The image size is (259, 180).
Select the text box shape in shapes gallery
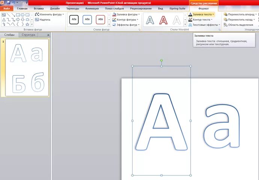[4, 15]
